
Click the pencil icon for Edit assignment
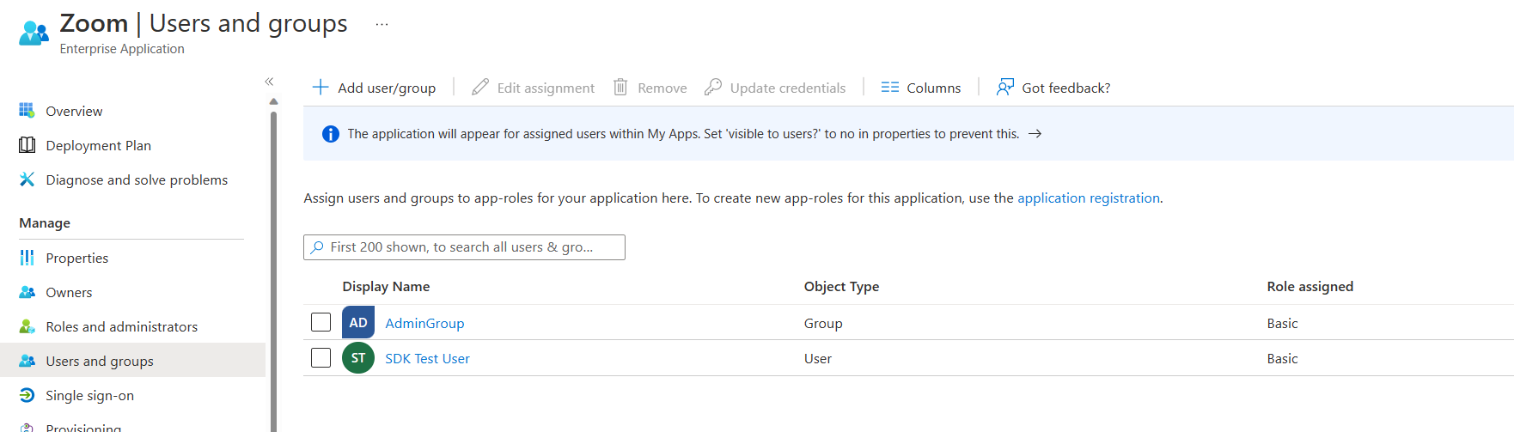click(x=480, y=87)
